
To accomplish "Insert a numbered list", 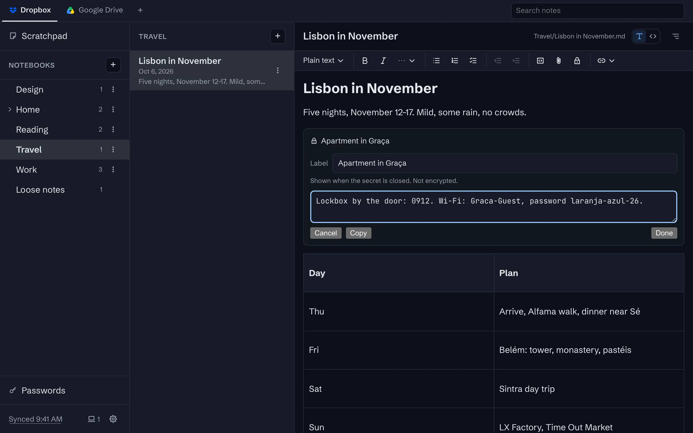I will pos(455,60).
